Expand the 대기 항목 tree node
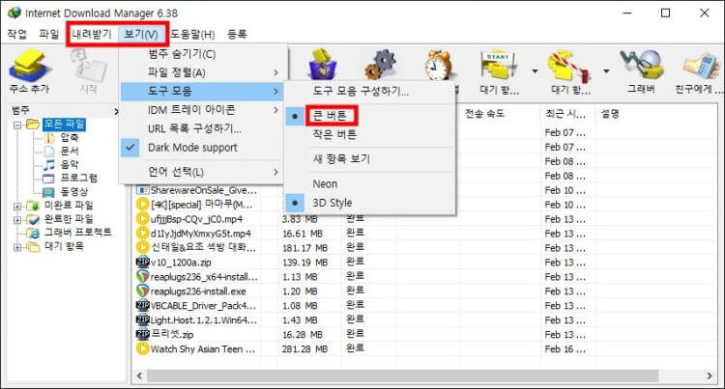725x389 pixels. click(x=17, y=247)
